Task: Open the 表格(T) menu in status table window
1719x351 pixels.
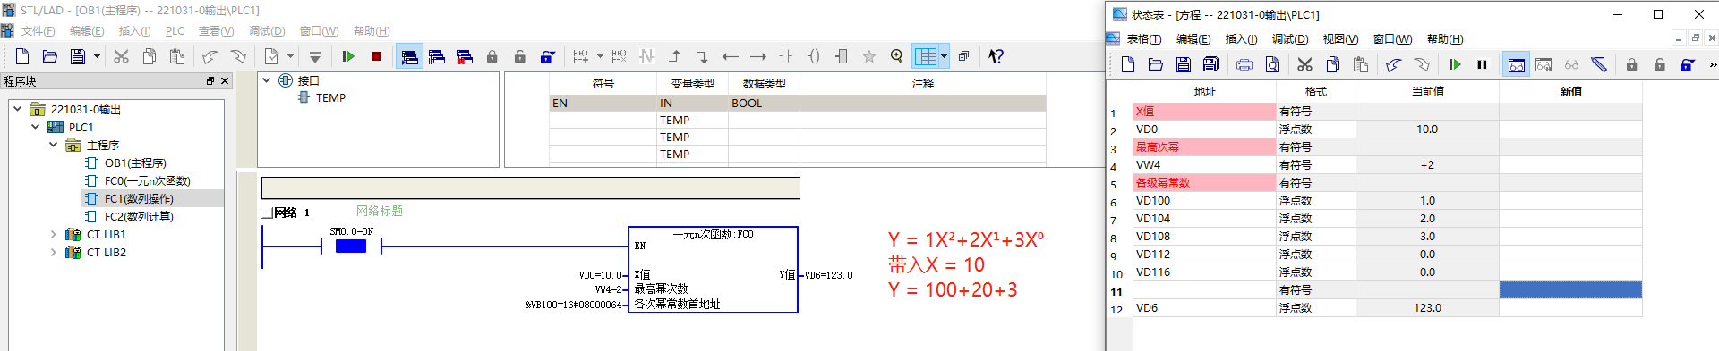Action: (x=1143, y=39)
